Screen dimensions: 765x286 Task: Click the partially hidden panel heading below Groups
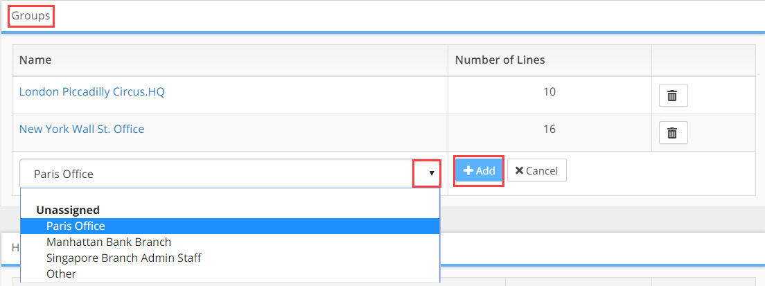tap(15, 247)
